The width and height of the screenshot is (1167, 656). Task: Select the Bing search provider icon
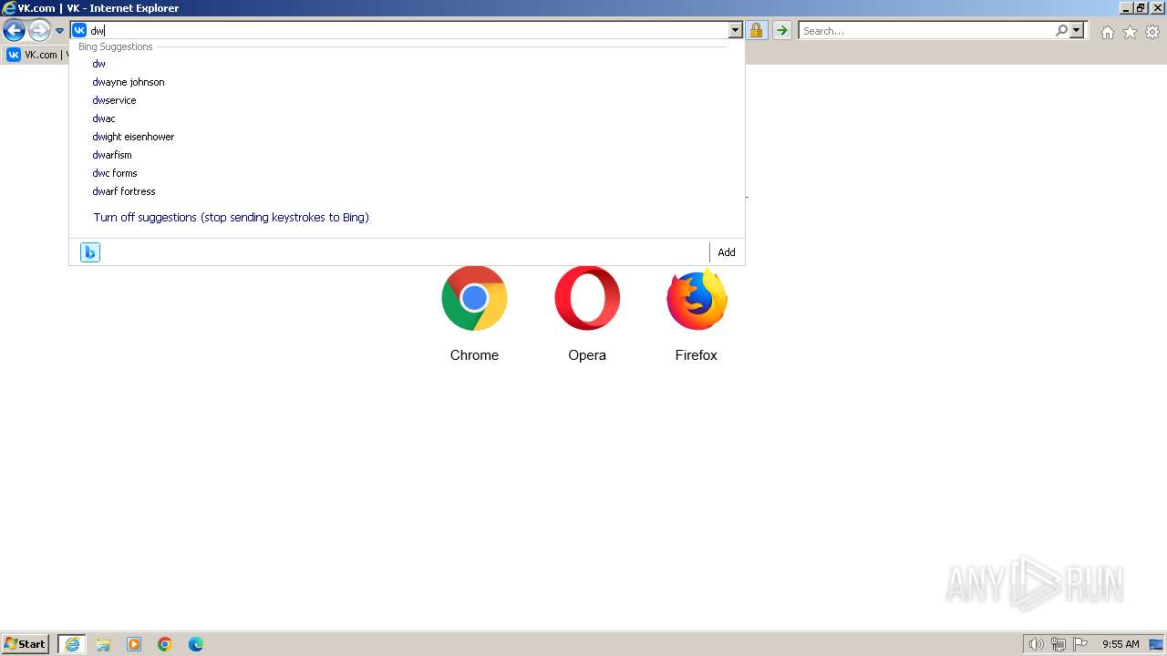(x=89, y=252)
